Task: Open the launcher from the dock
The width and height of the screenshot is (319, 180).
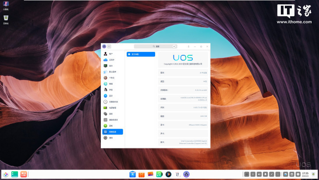Action: point(6,174)
